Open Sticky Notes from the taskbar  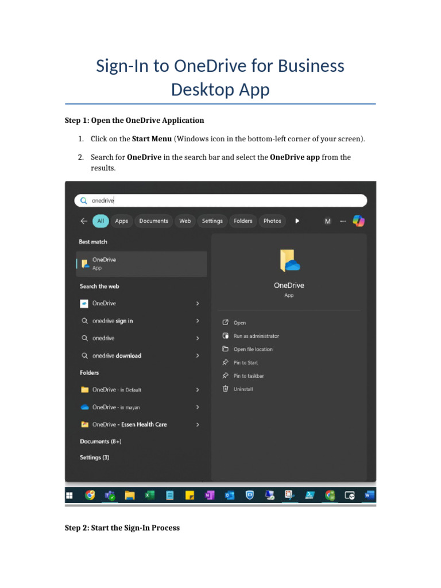click(189, 496)
